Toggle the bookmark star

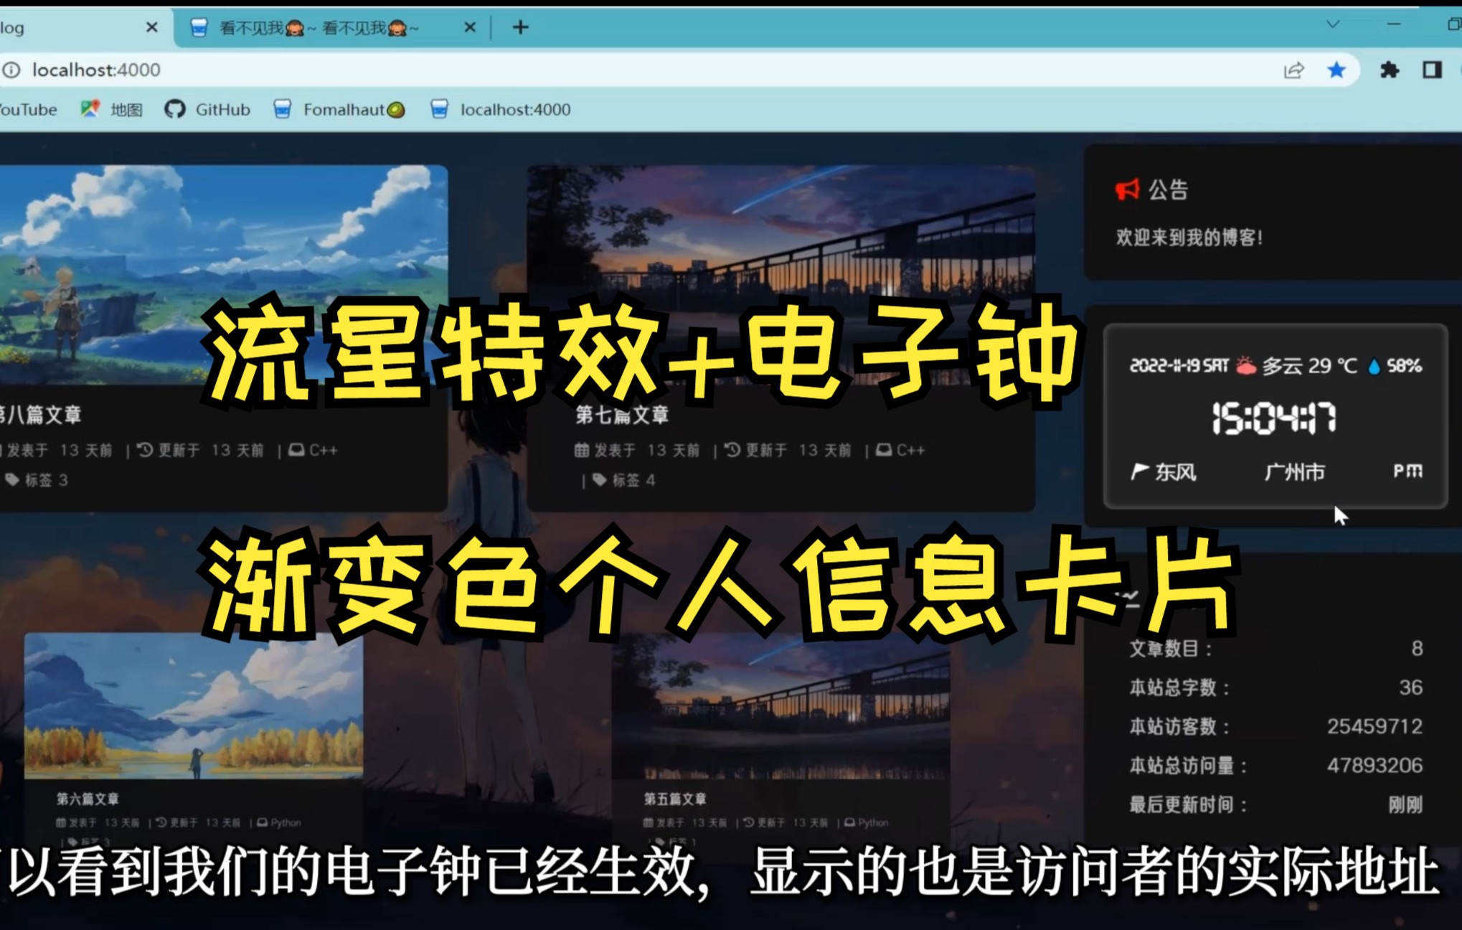(1336, 70)
